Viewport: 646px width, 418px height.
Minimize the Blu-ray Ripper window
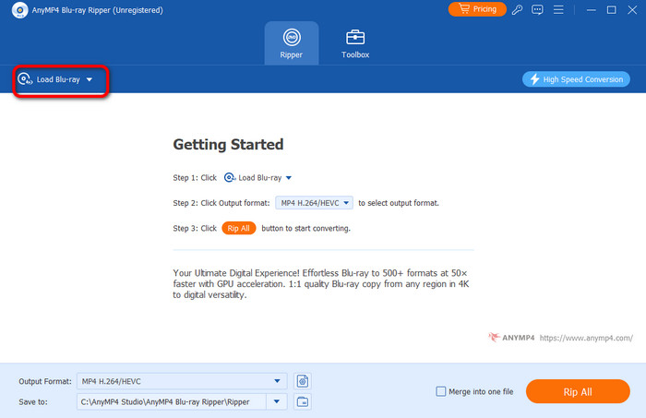click(x=592, y=10)
